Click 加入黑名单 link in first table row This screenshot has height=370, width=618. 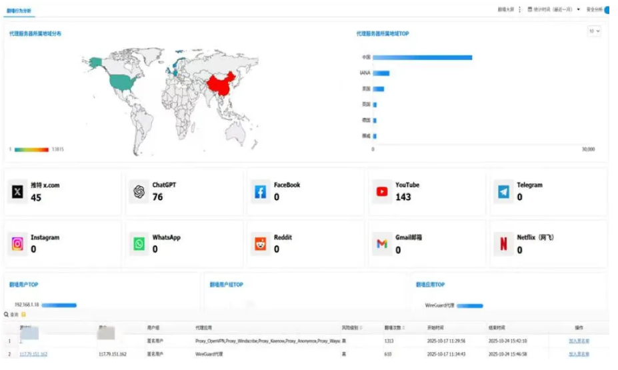(x=579, y=341)
